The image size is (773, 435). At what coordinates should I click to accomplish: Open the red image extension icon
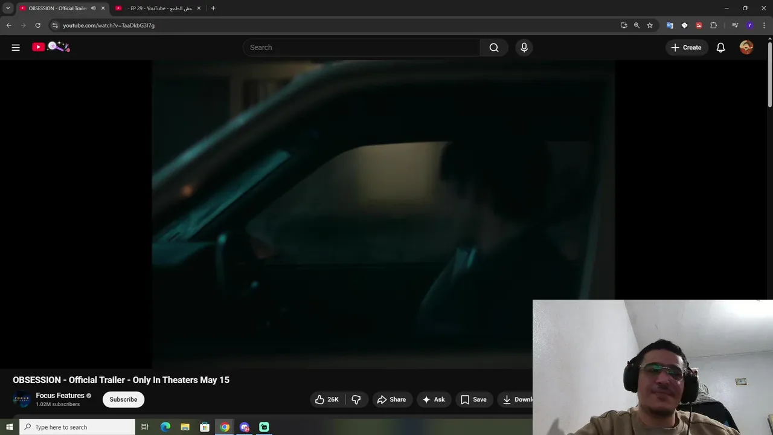tap(699, 25)
